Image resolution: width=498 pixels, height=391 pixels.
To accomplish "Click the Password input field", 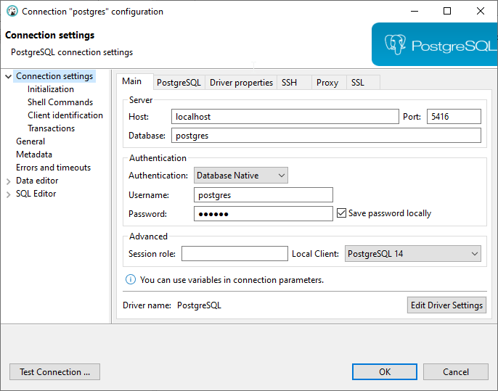I will pos(264,214).
